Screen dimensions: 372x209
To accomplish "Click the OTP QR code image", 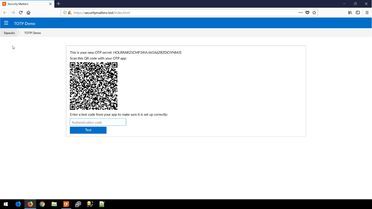I will [x=94, y=86].
